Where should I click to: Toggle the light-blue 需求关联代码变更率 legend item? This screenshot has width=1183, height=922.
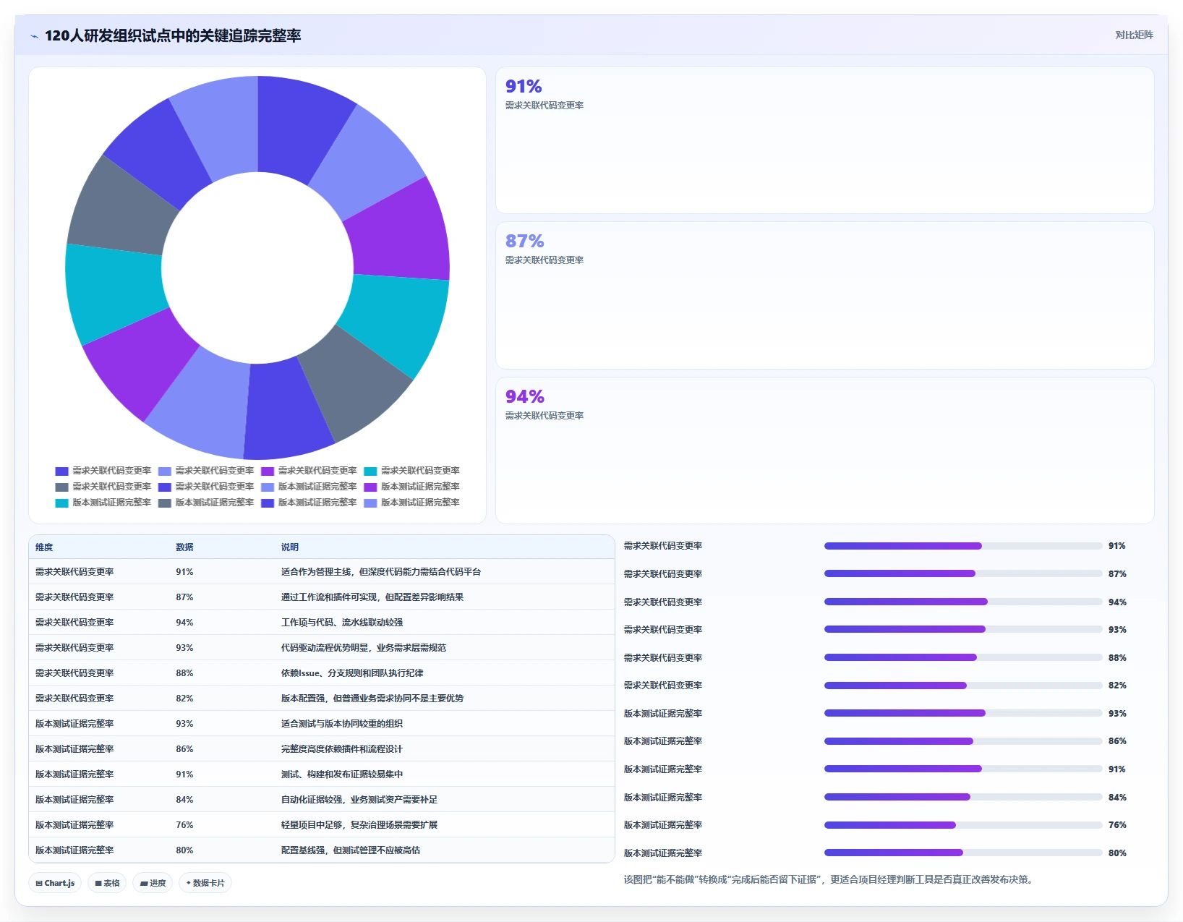coord(206,471)
